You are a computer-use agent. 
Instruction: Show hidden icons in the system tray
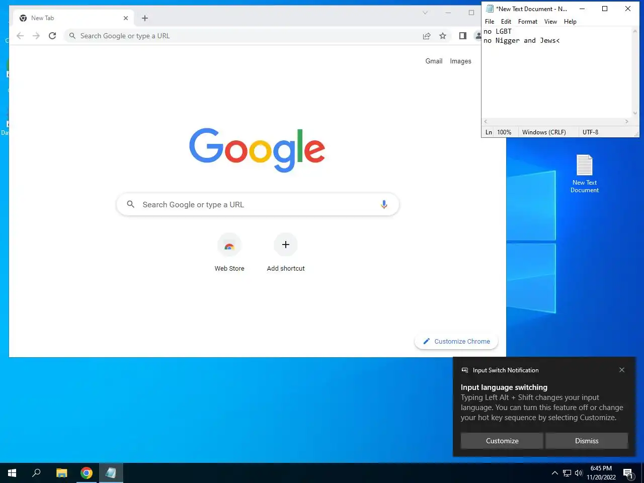pos(554,473)
